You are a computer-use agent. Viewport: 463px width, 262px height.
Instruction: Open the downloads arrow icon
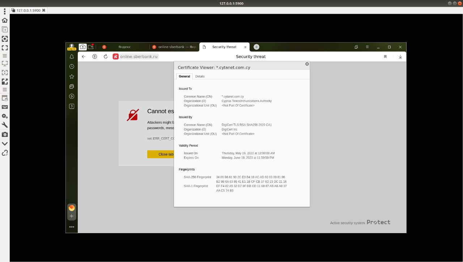pos(400,57)
